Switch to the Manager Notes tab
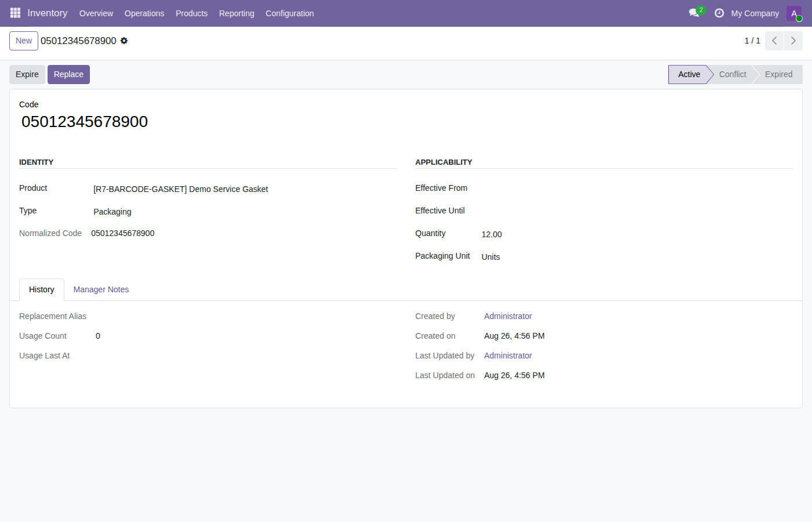 tap(101, 289)
